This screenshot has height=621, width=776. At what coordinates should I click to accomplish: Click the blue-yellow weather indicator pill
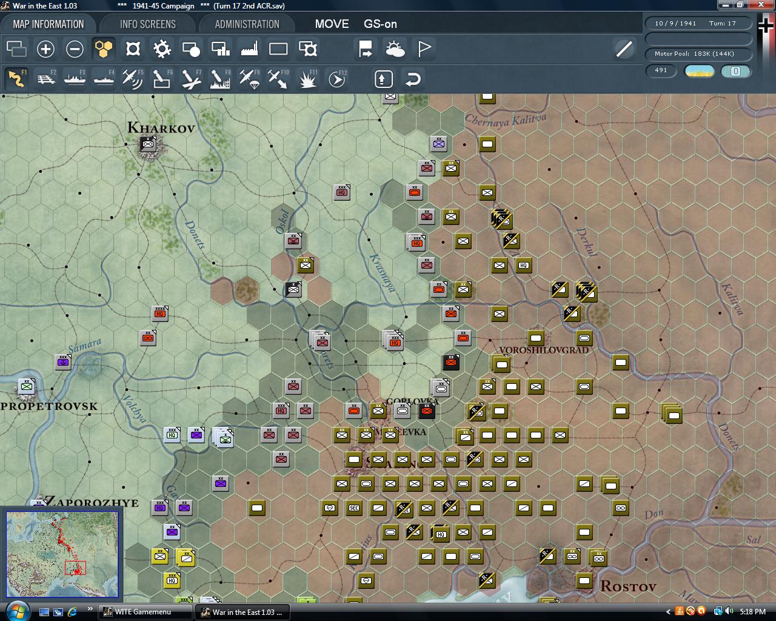pos(699,71)
